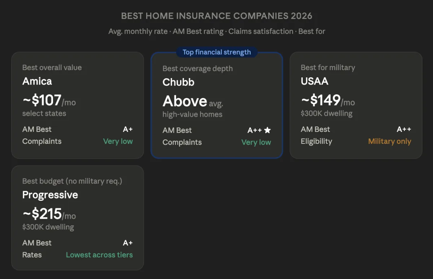Click the ~$149/mo USAA rate
Viewport: 433px width, 279px height.
pos(328,100)
